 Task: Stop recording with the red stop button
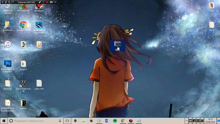click(47, 2)
